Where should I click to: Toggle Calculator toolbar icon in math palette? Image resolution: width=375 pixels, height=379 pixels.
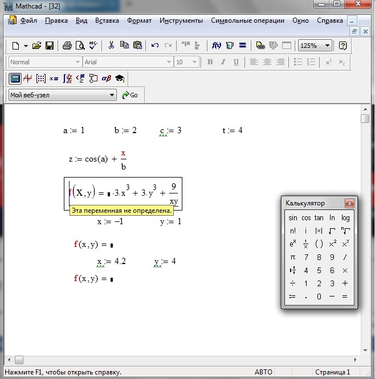coord(15,79)
